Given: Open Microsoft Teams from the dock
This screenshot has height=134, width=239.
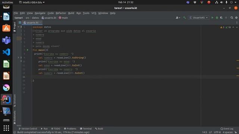Looking at the screenshot, I should [6, 40].
